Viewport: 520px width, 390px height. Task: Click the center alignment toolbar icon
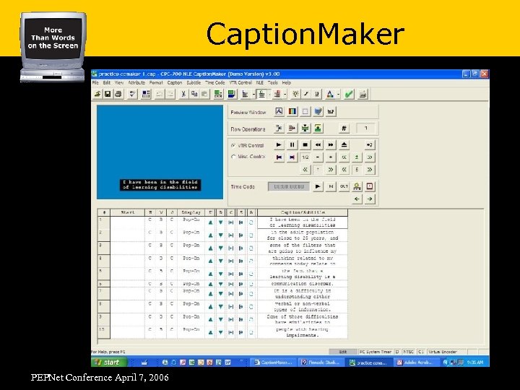click(x=261, y=94)
